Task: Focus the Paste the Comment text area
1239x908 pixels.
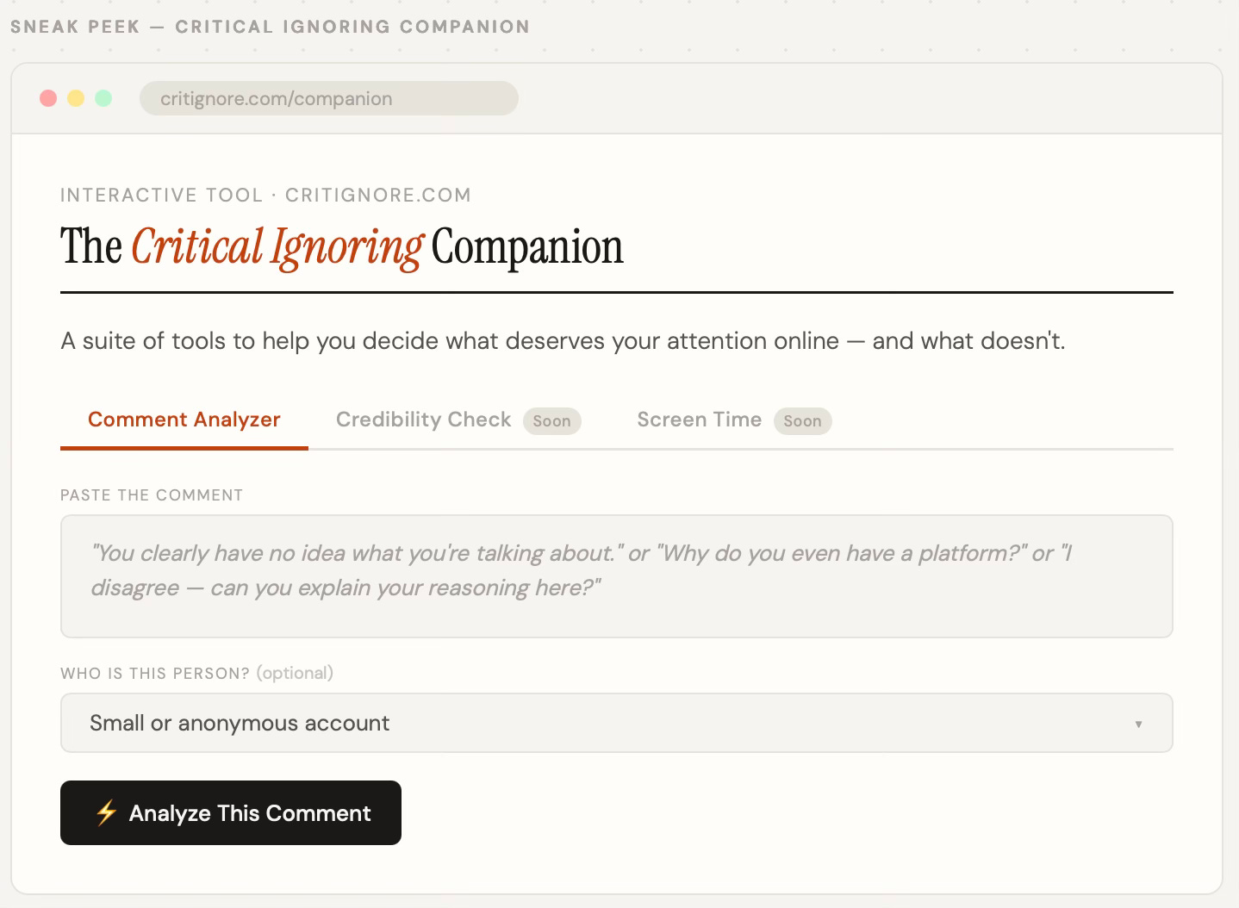Action: 616,576
